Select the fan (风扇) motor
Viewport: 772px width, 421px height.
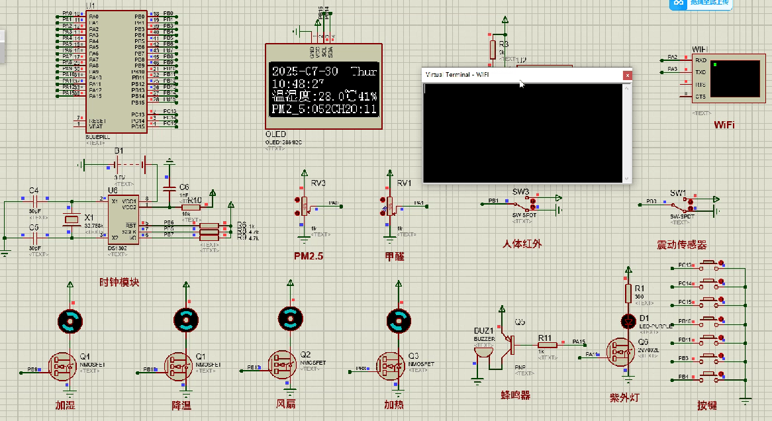(290, 318)
